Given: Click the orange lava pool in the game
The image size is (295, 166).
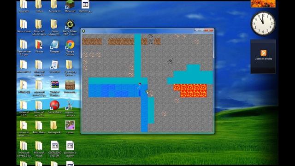Looking at the screenshot, I should point(191,90).
